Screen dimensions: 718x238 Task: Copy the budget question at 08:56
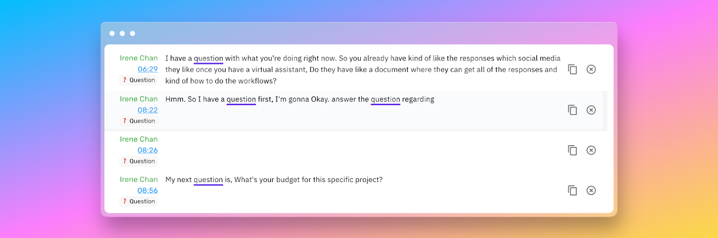[x=573, y=190]
